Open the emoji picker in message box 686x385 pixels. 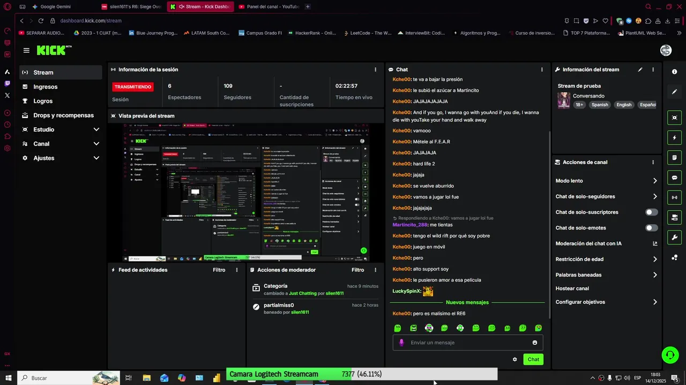tap(534, 343)
